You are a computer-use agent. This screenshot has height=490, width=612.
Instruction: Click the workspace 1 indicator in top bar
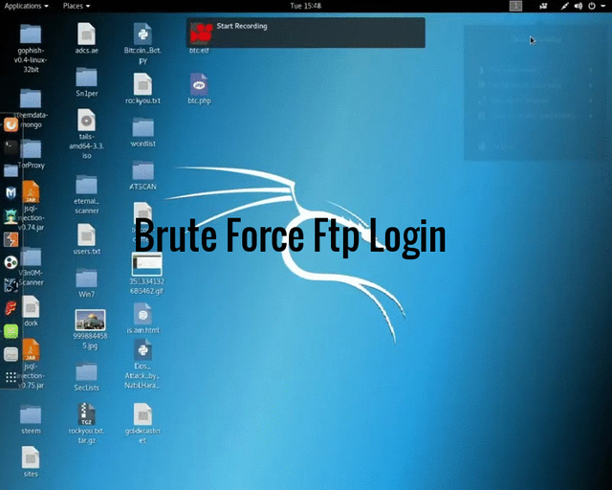coord(515,6)
